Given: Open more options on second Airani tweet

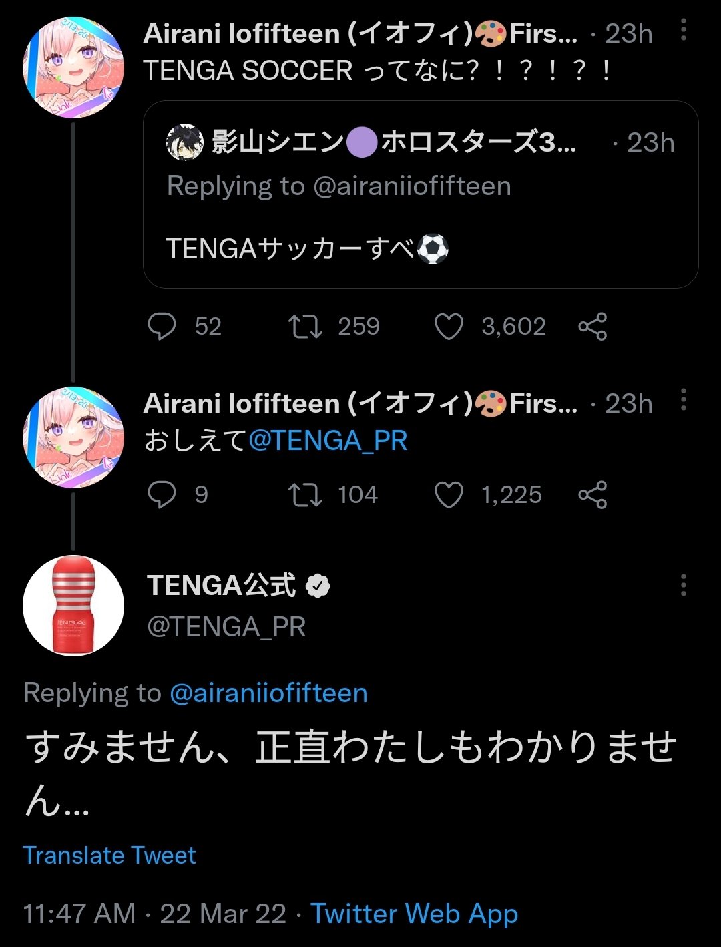Looking at the screenshot, I should [683, 399].
